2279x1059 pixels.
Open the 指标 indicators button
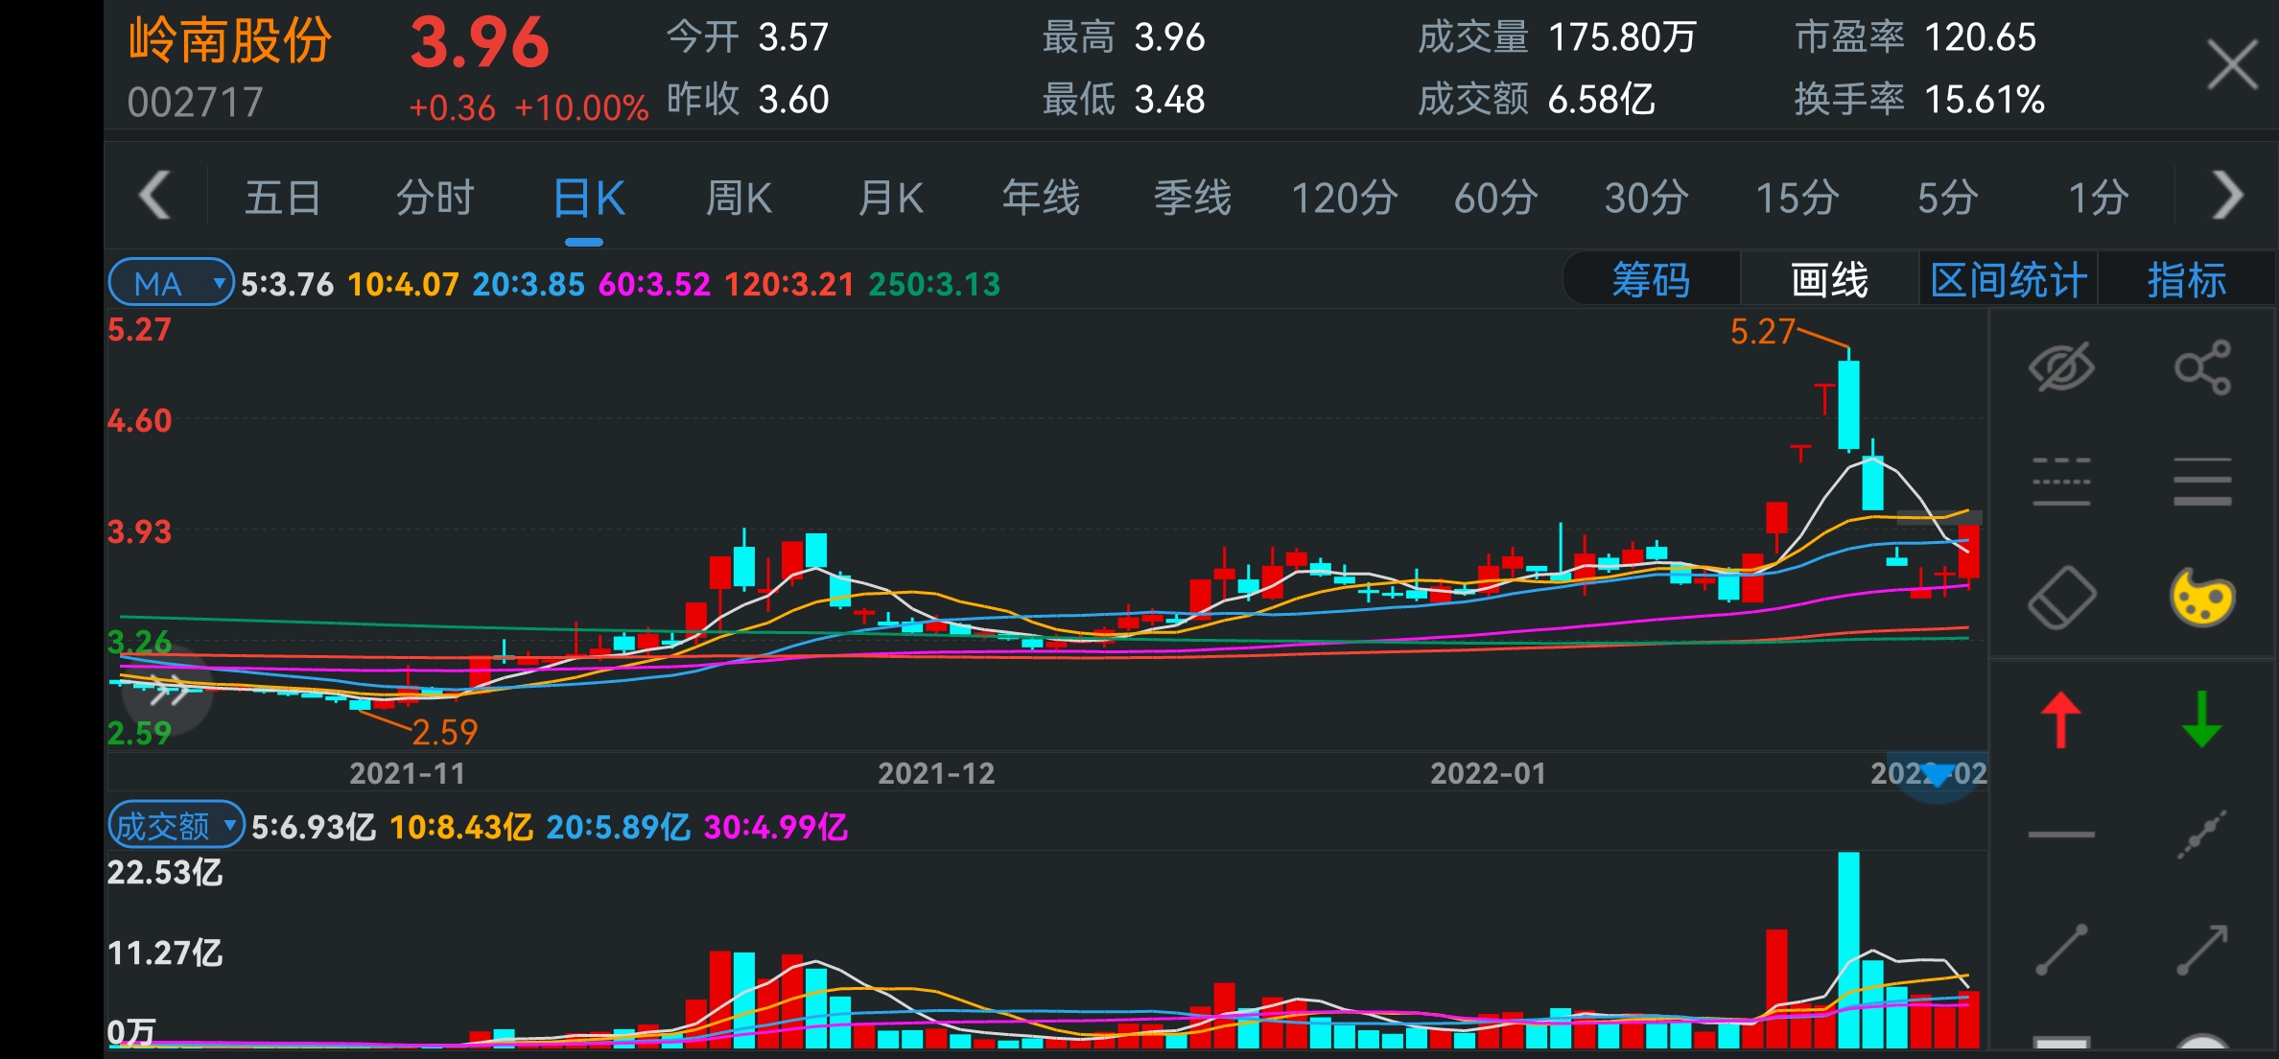[2186, 280]
